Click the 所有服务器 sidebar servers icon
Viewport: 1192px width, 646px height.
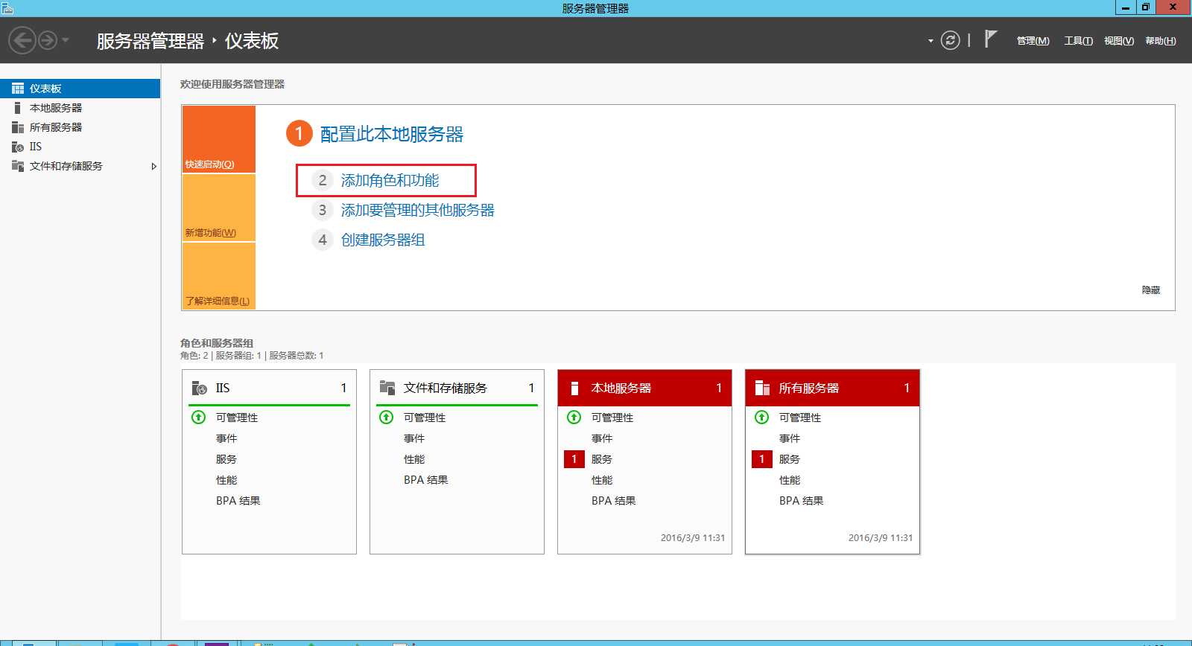[x=18, y=127]
